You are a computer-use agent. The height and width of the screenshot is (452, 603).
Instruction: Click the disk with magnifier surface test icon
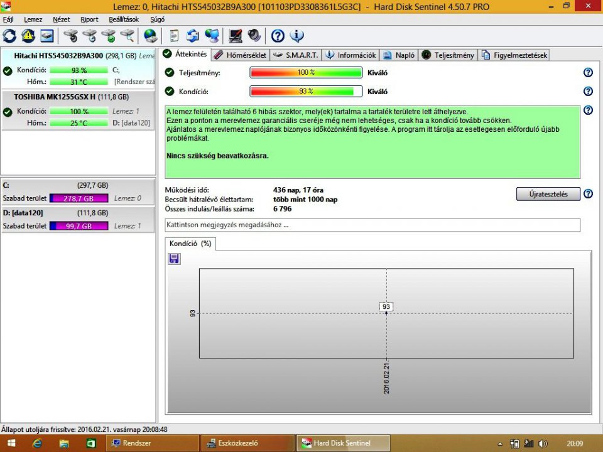click(128, 36)
